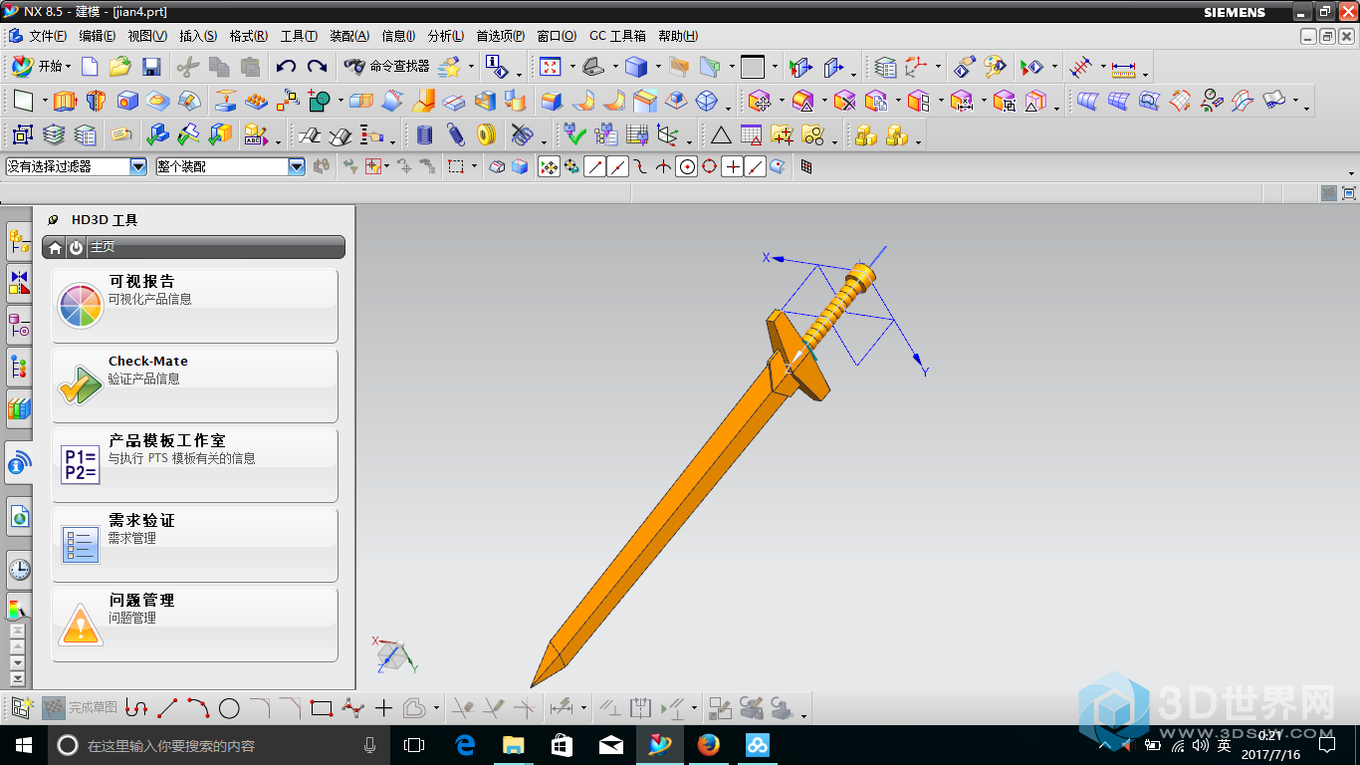Screen dimensions: 1360x765
Task: Undo the last action
Action: click(x=287, y=67)
